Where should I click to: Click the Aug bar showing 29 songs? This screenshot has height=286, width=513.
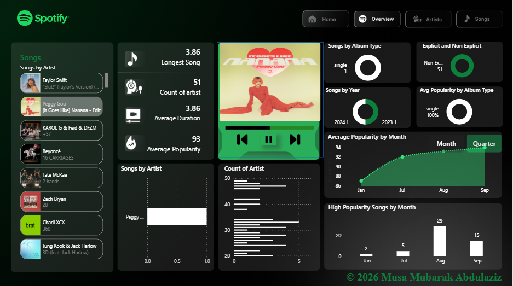tap(440, 241)
